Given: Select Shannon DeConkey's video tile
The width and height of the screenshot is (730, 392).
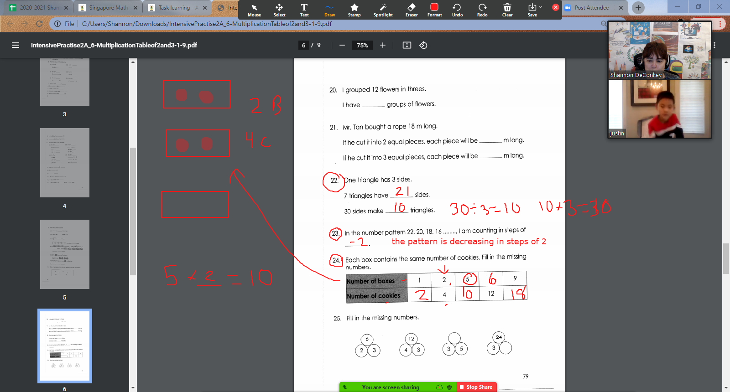Looking at the screenshot, I should (x=660, y=50).
